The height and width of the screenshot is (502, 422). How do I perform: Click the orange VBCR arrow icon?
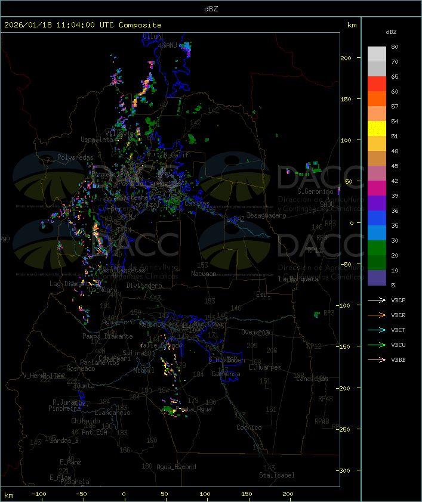pyautogui.click(x=377, y=315)
